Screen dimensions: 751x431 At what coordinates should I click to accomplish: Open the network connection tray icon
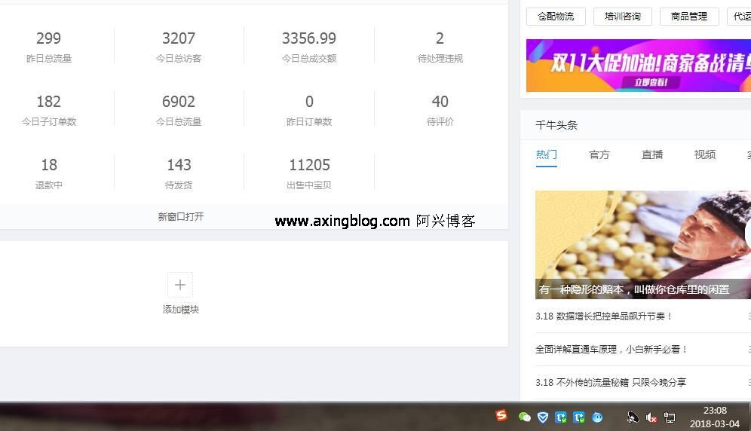[x=670, y=417]
